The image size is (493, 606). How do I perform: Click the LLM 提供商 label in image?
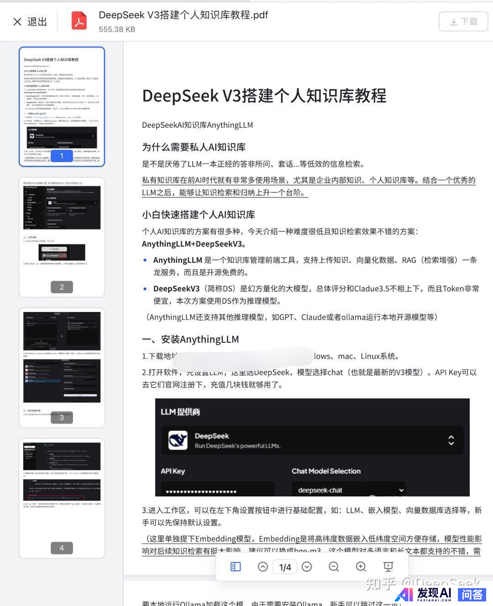[x=180, y=412]
